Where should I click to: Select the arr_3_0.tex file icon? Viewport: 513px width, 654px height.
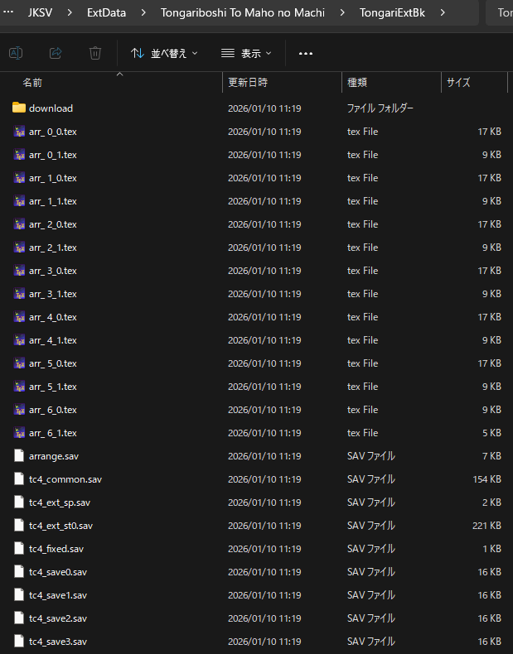click(x=19, y=271)
